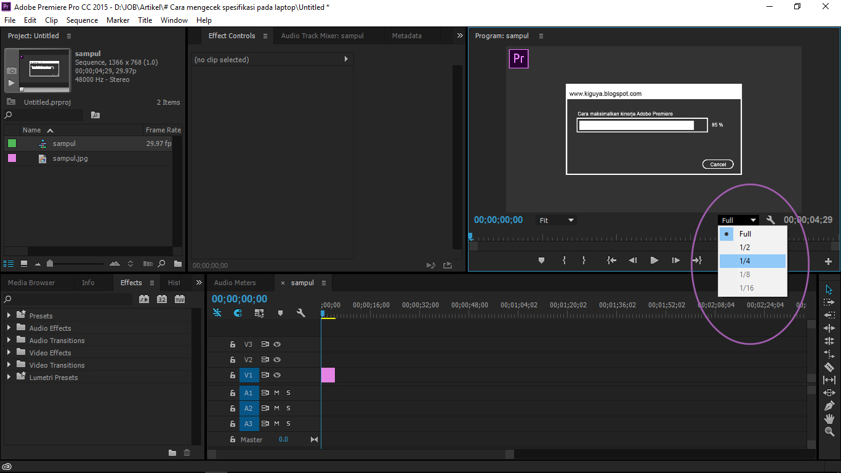Mute audio track A1

[276, 392]
